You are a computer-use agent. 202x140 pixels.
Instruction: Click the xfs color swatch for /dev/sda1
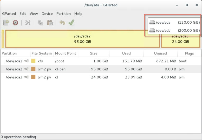coord(33,61)
